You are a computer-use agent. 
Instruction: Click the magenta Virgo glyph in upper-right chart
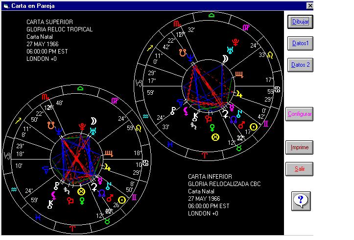click(246, 28)
